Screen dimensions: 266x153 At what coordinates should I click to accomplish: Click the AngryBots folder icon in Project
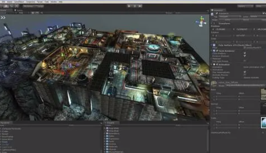click(x=107, y=128)
